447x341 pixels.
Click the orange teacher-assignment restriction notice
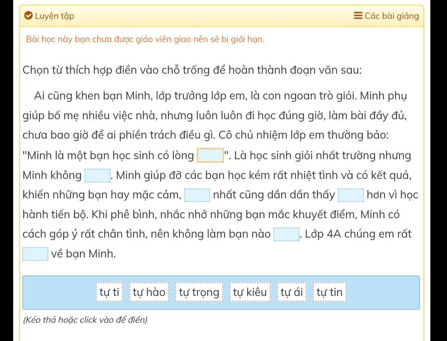point(145,39)
